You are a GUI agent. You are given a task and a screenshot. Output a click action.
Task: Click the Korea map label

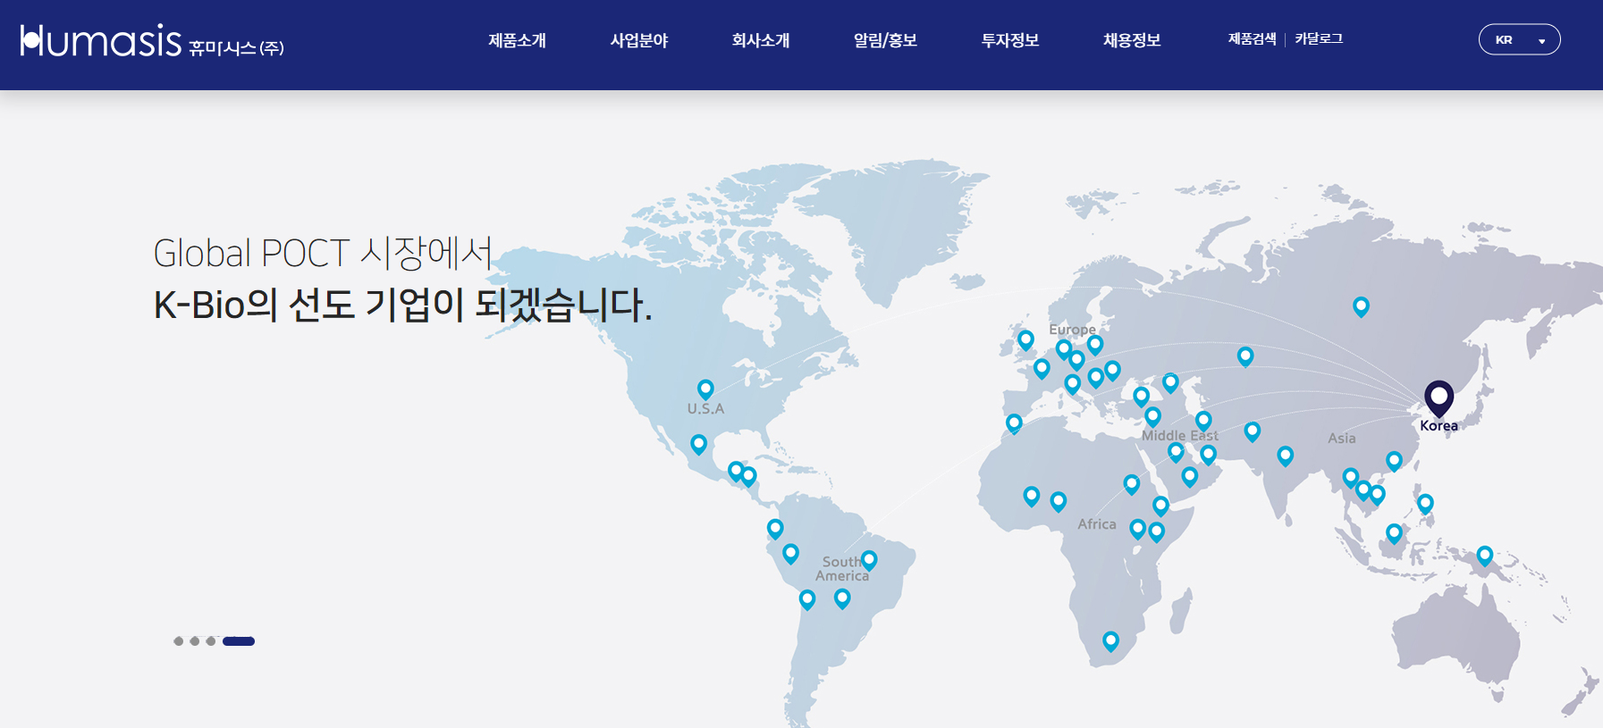(1438, 426)
